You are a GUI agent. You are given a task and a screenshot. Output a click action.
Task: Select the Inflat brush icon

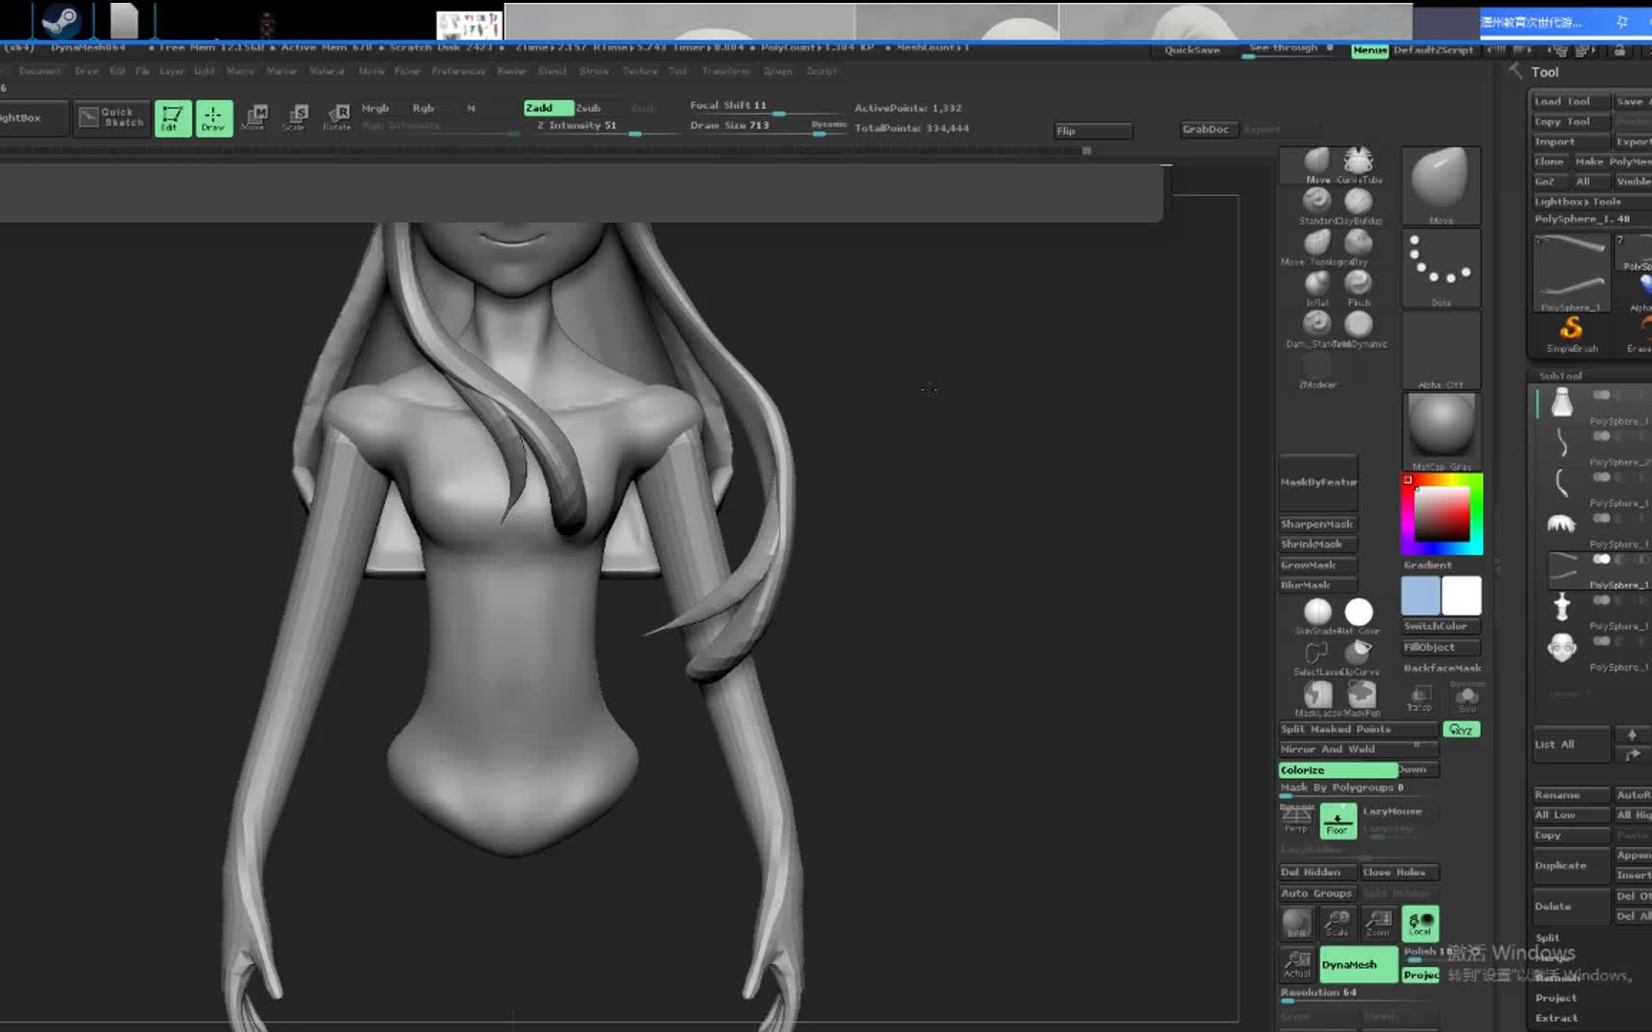pos(1316,284)
